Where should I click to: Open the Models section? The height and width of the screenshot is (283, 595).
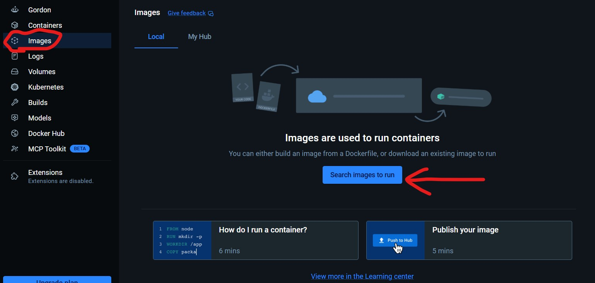(x=57, y=118)
